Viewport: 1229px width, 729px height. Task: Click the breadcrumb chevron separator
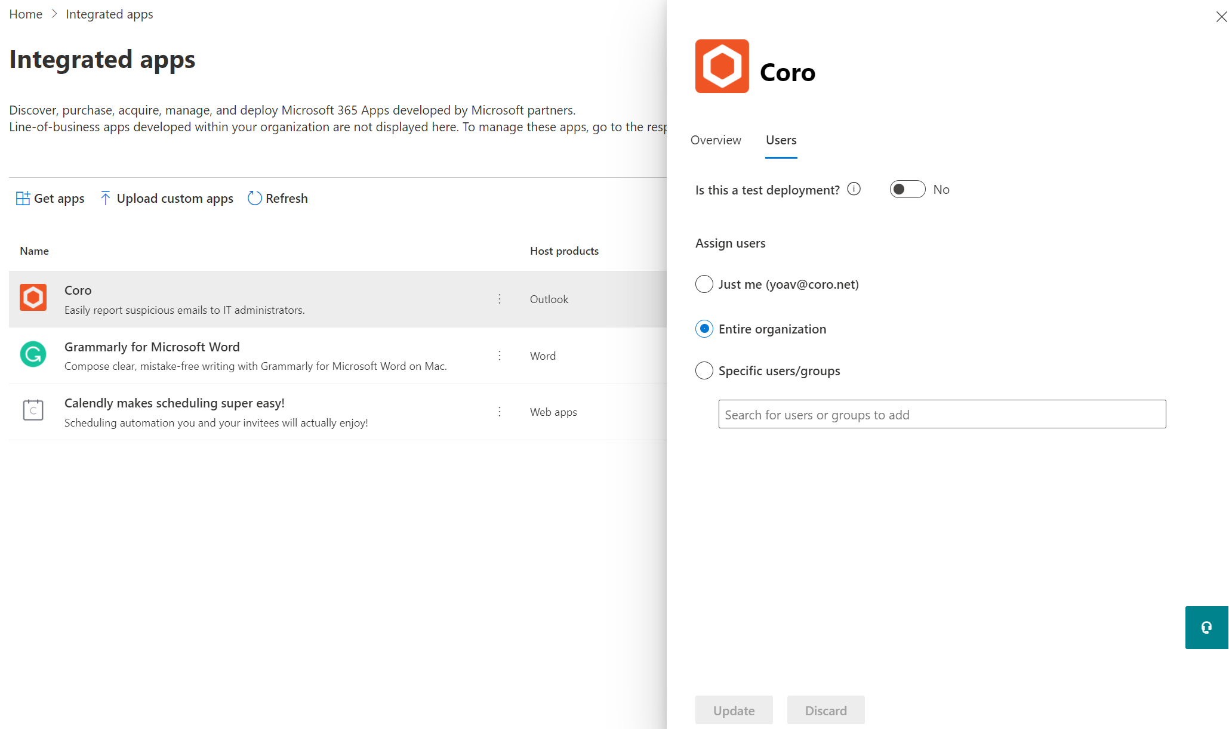(54, 14)
